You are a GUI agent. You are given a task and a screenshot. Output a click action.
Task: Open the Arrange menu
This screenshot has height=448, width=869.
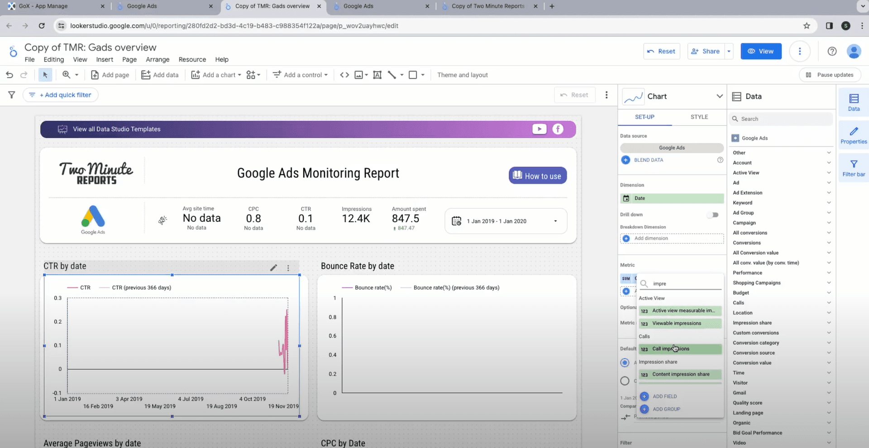click(158, 59)
